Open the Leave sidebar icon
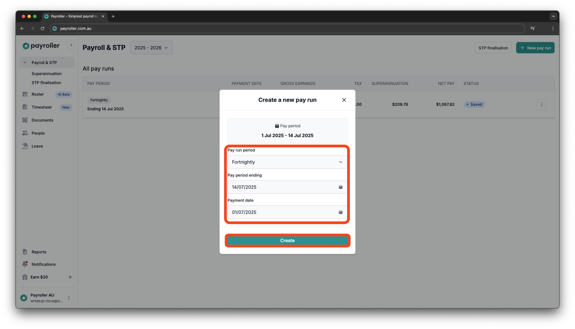575x329 pixels. [25, 146]
